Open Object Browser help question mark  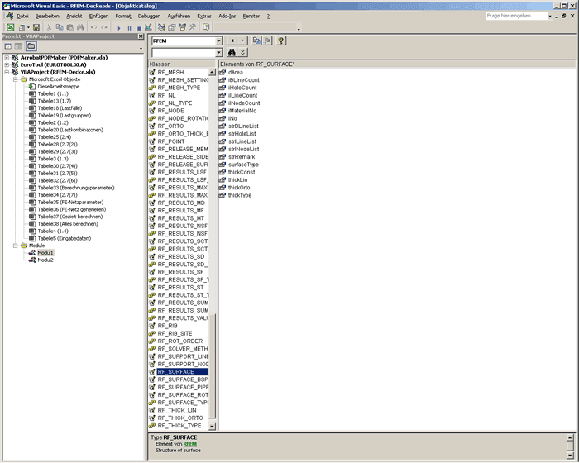(x=280, y=41)
